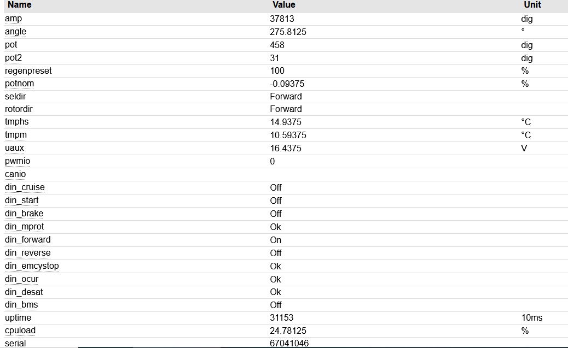Select the serial value 67041046
The height and width of the screenshot is (348, 568).
pyautogui.click(x=289, y=343)
